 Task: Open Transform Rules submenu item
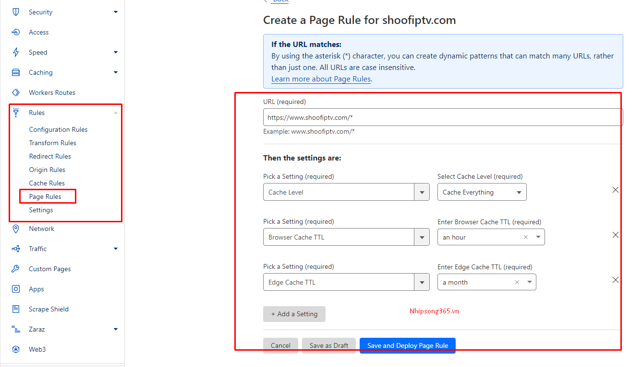pyautogui.click(x=52, y=143)
